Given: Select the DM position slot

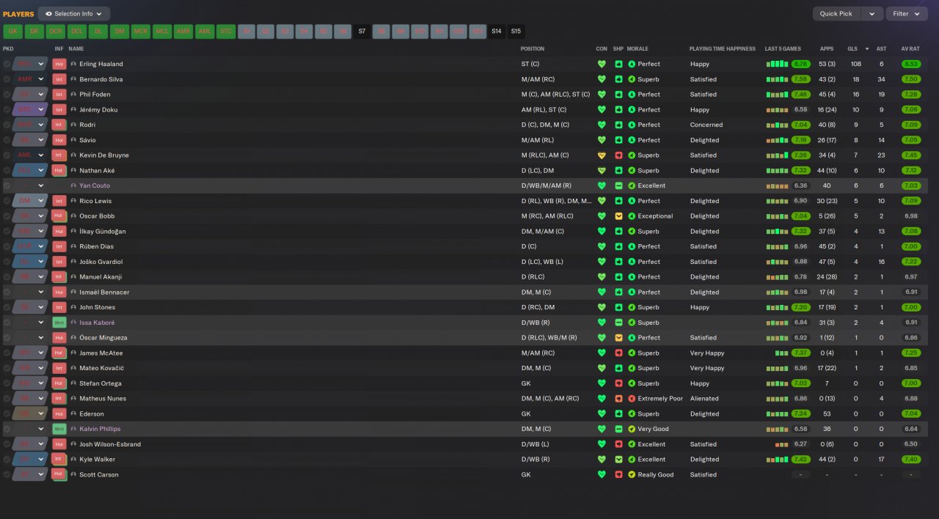Looking at the screenshot, I should point(119,32).
